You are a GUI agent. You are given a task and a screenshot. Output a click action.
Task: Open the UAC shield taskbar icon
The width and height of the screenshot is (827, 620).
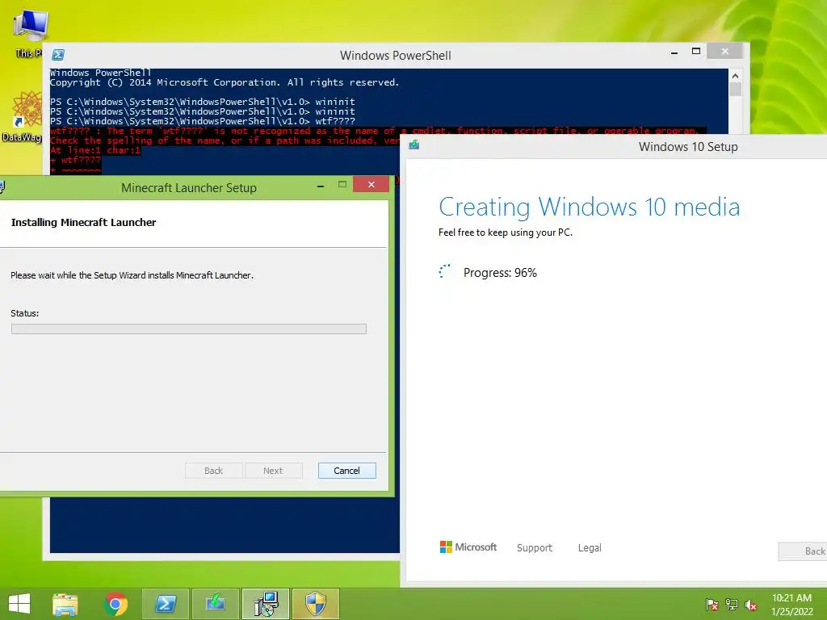pyautogui.click(x=316, y=604)
